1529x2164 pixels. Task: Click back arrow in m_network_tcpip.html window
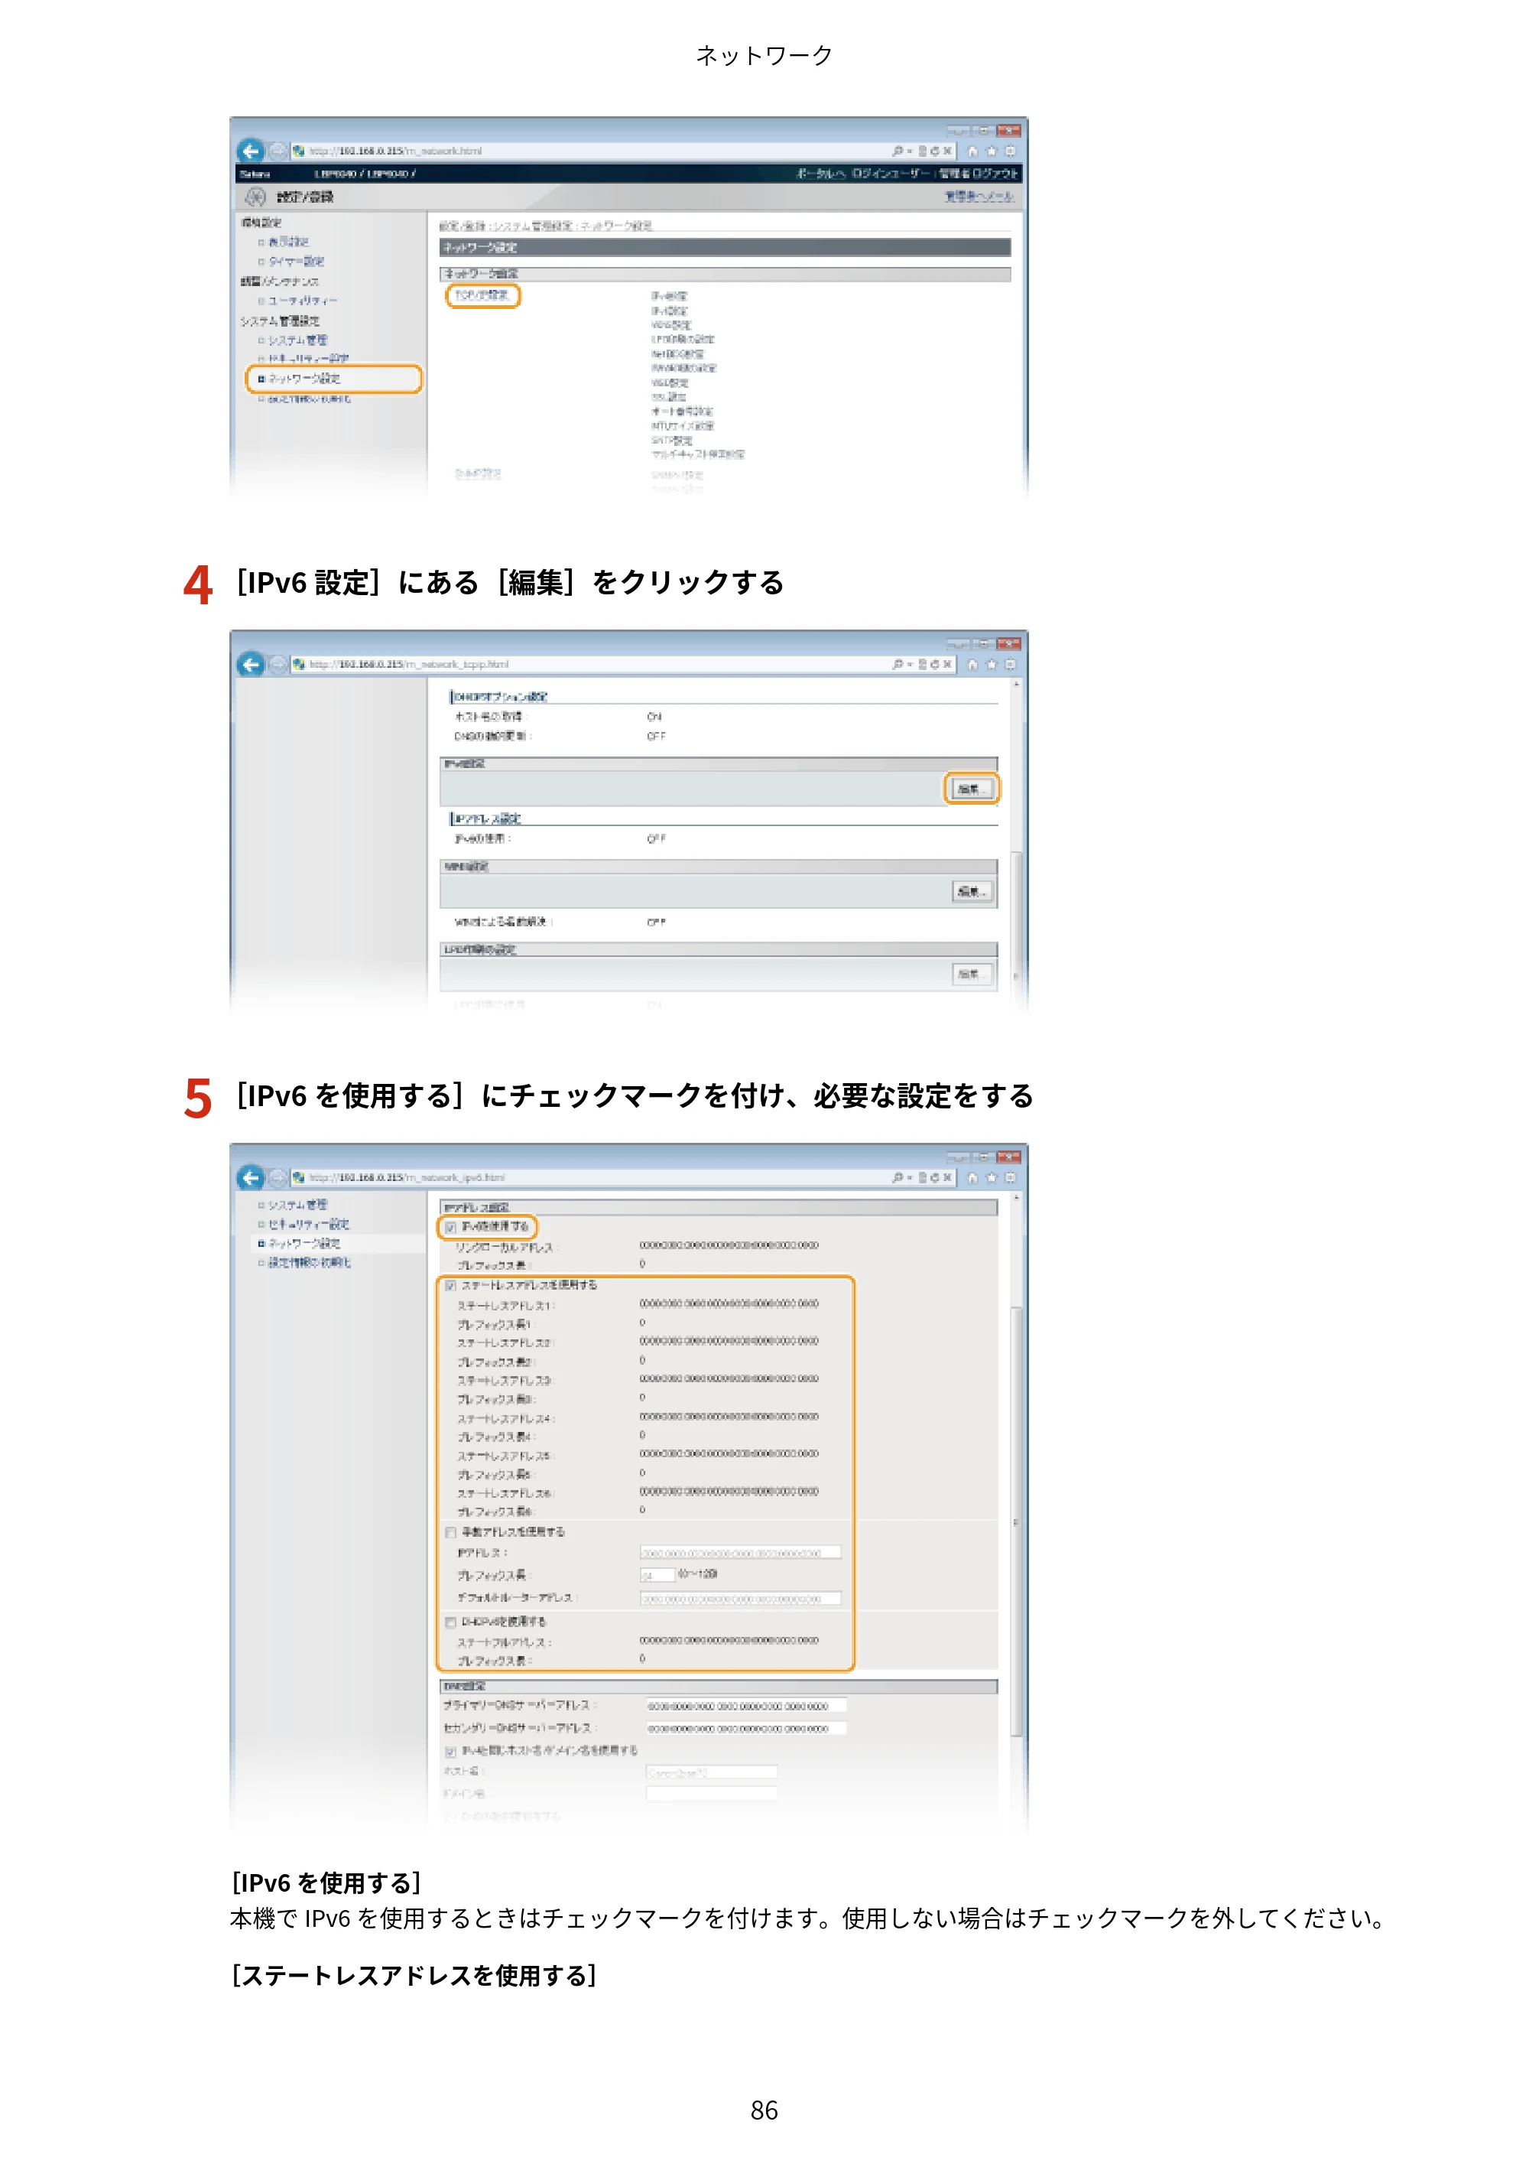point(251,665)
